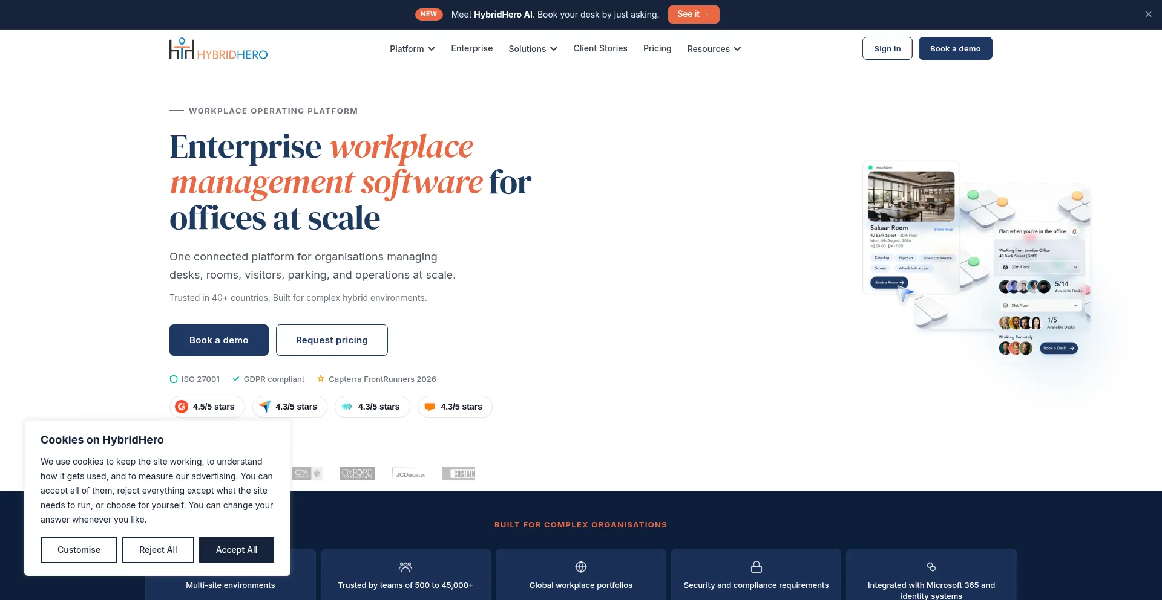Click the NEW badge in the banner
The width and height of the screenshot is (1162, 600).
click(429, 15)
